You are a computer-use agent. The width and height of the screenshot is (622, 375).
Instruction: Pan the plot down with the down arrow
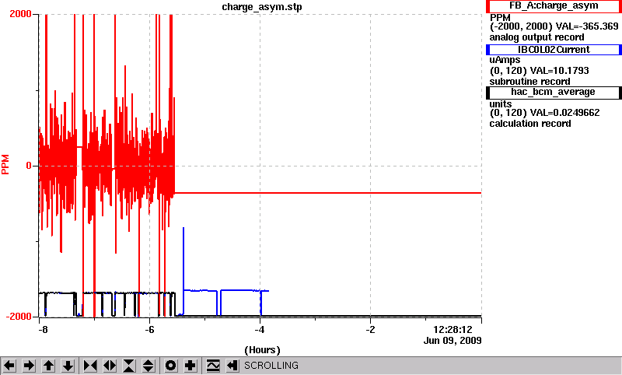[68, 366]
